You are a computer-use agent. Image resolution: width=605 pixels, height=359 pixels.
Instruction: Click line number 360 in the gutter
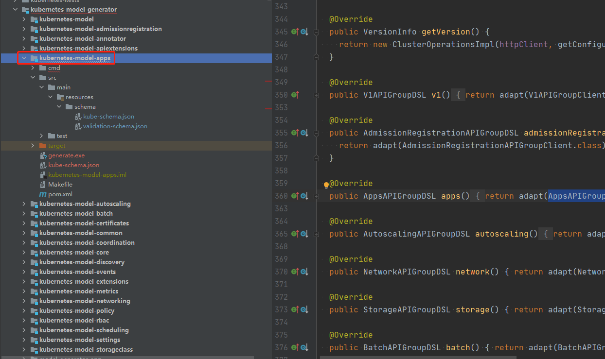(x=282, y=196)
